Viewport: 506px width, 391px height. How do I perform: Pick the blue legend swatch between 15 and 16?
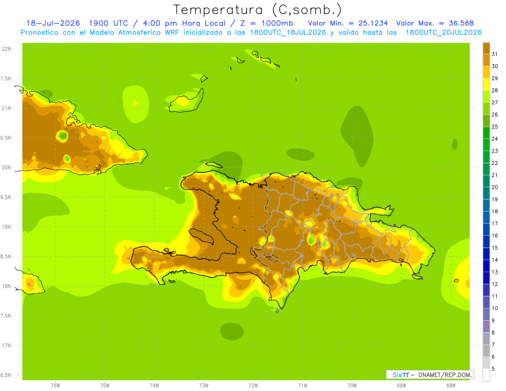tap(486, 242)
